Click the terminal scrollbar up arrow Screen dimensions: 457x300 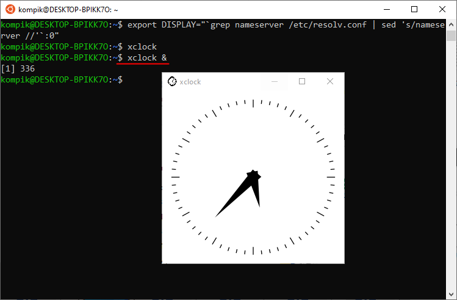point(451,24)
